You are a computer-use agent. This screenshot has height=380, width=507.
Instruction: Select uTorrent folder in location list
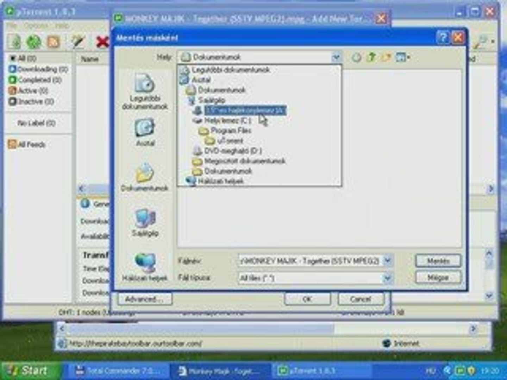coord(230,141)
